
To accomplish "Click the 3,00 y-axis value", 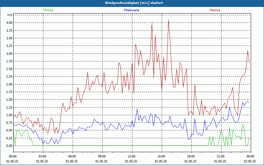I will coord(9,53).
